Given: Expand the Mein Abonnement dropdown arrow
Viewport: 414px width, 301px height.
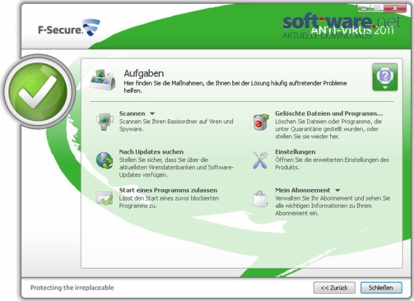Looking at the screenshot, I should coord(338,190).
